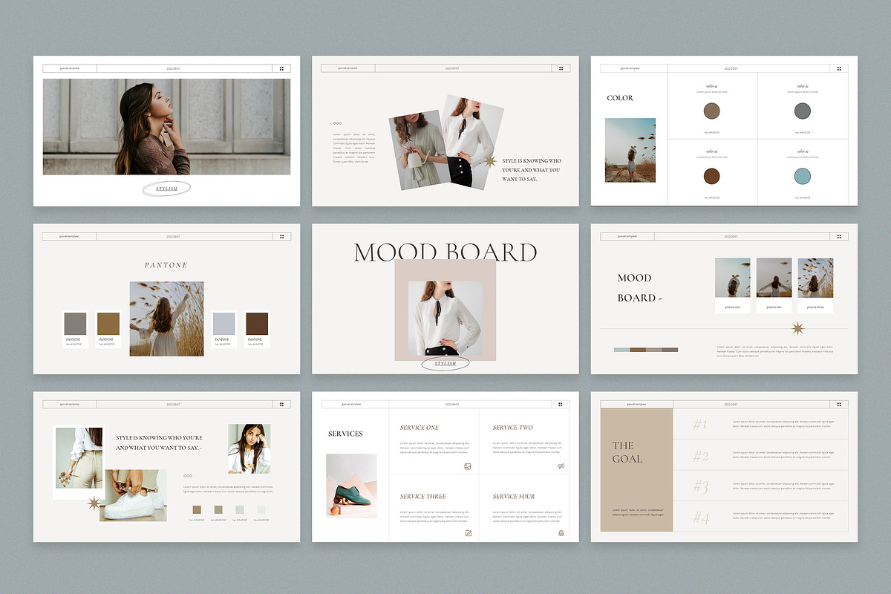Click the edit pencil icon under SERVICE THREE

[x=468, y=533]
